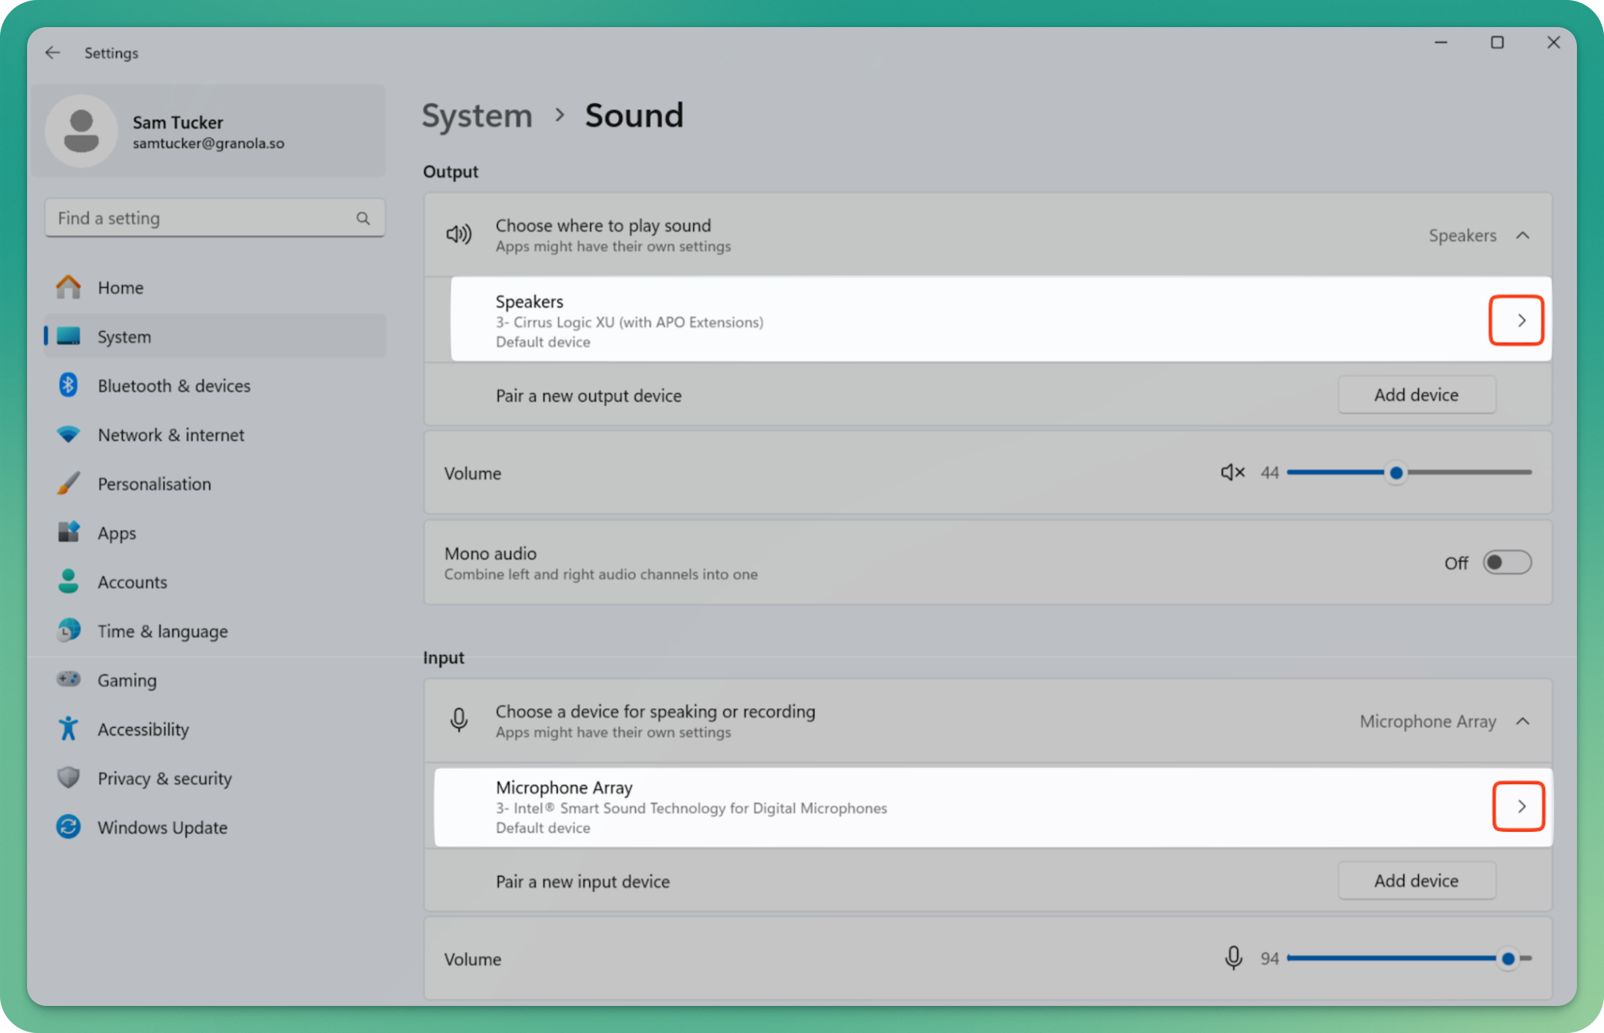Click the search magnifier icon
Image resolution: width=1604 pixels, height=1033 pixels.
pos(363,218)
